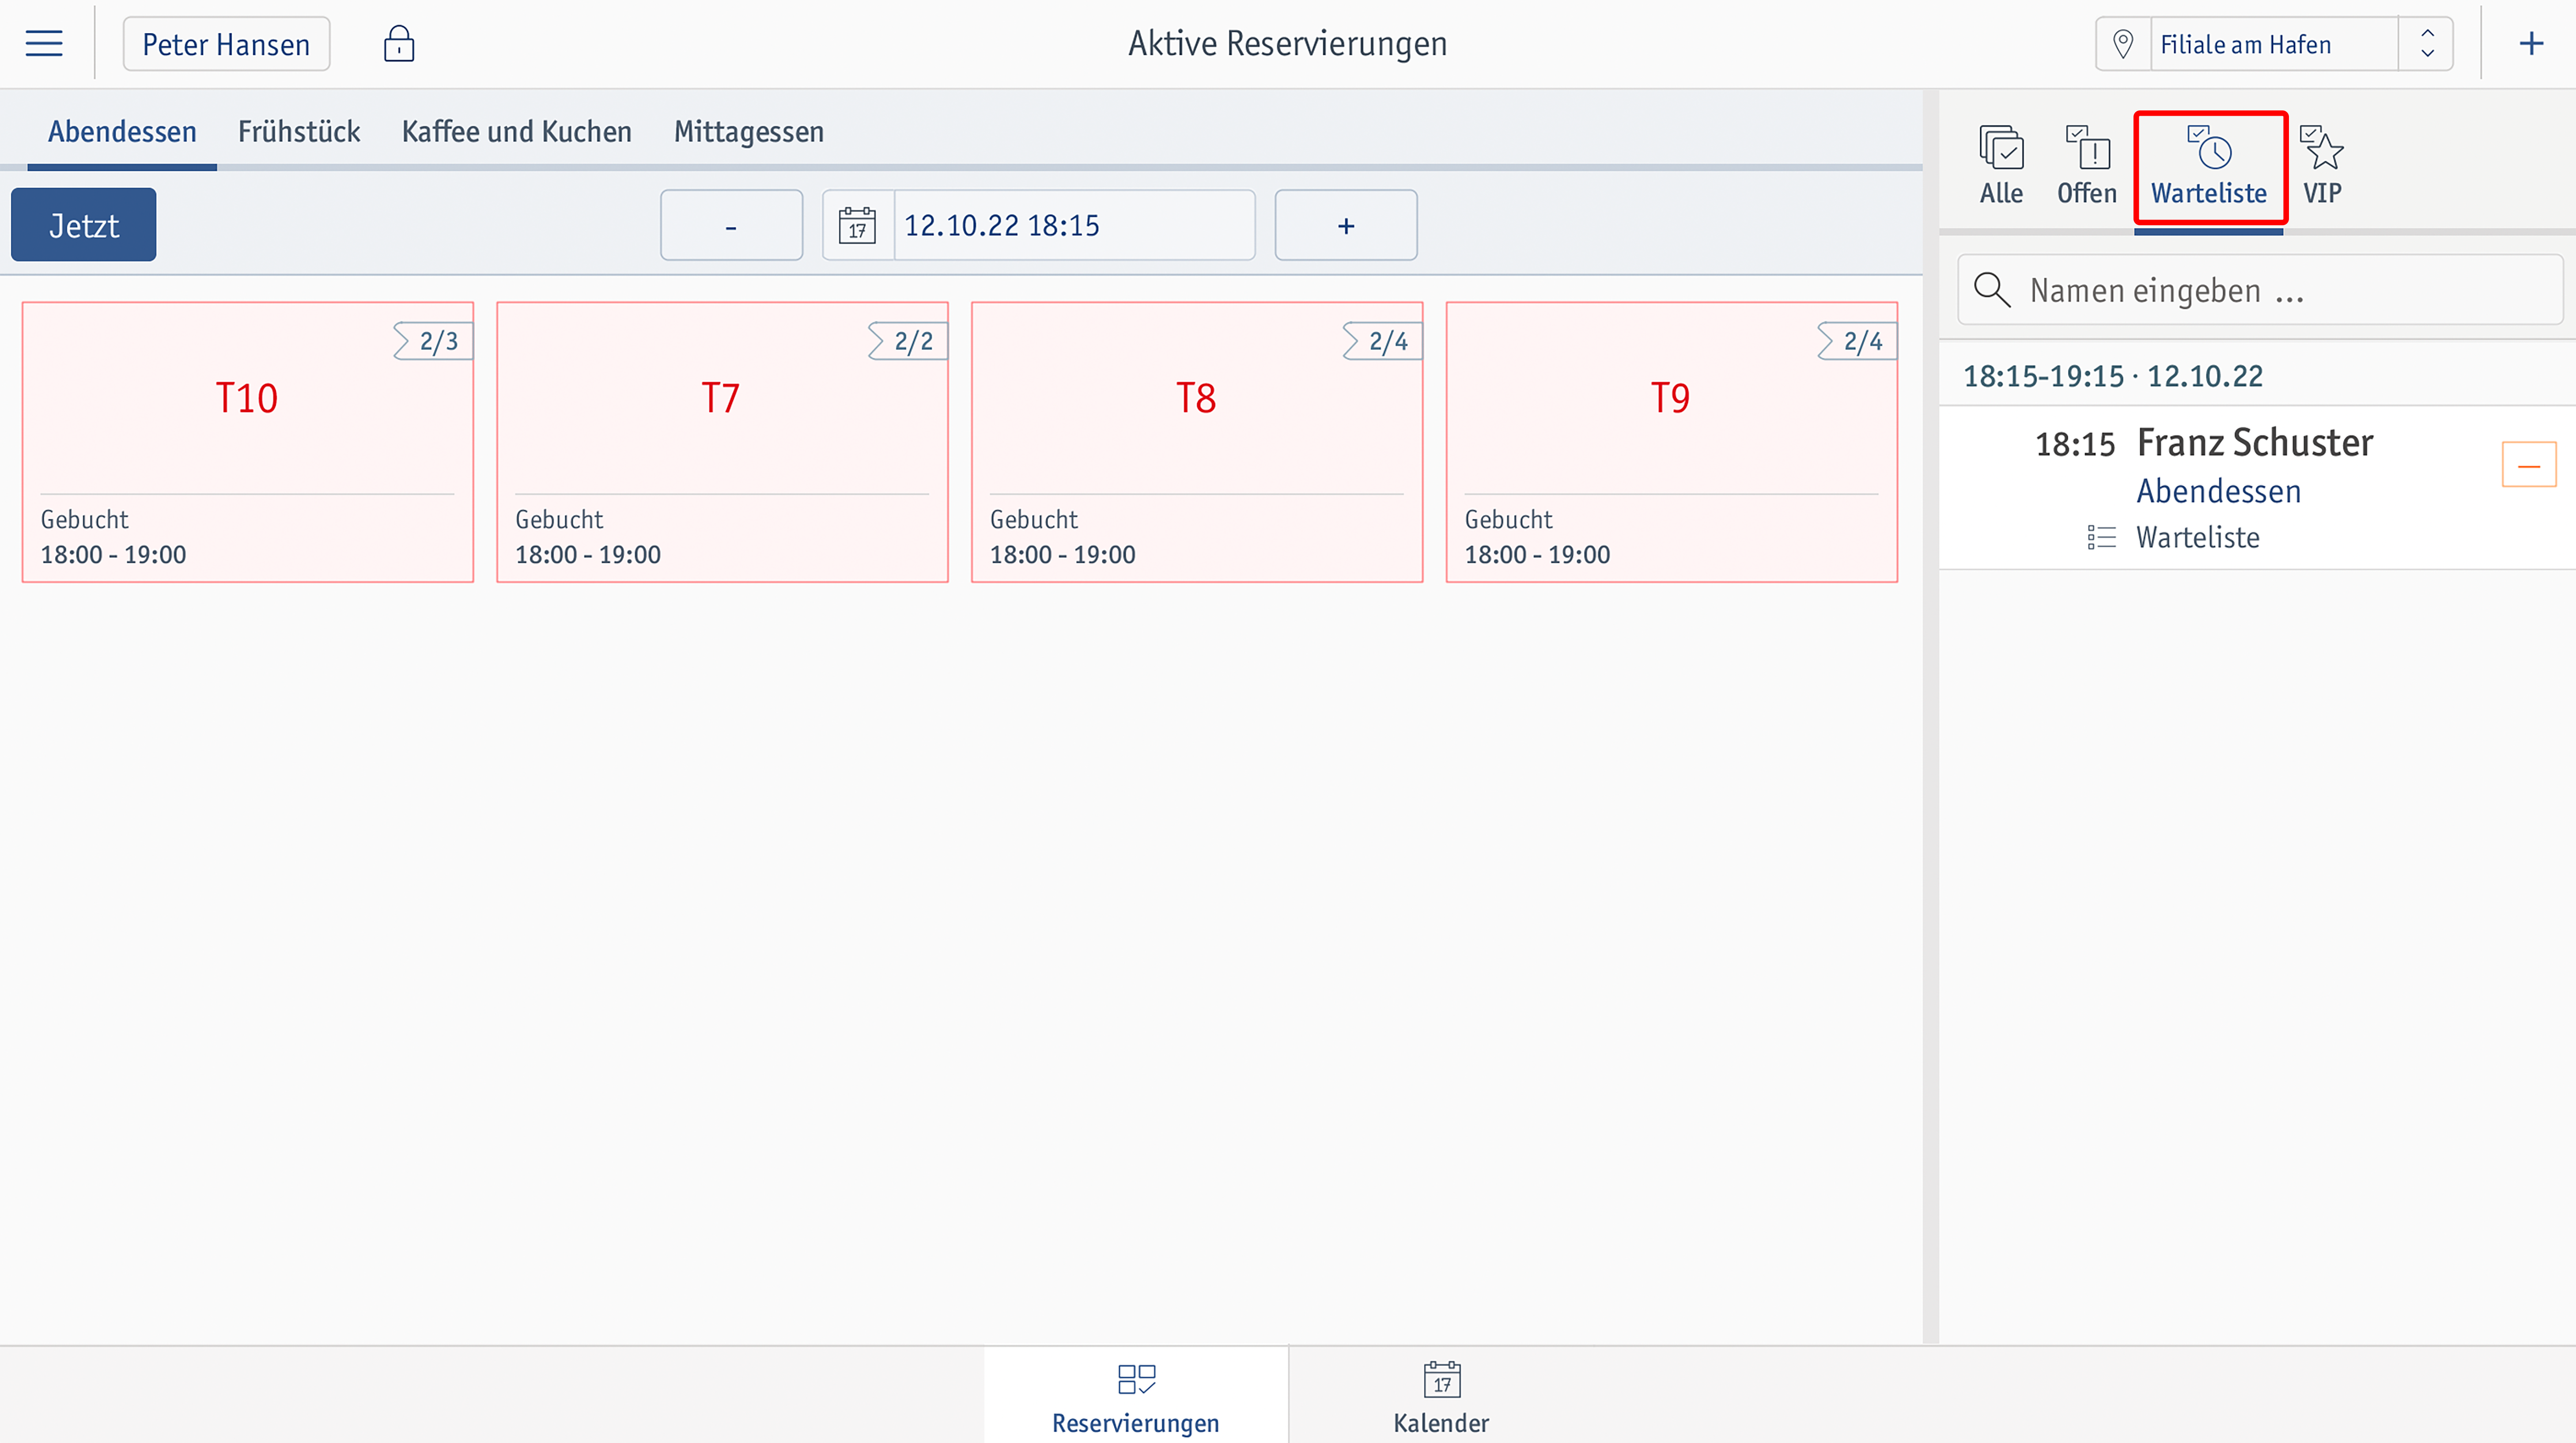This screenshot has height=1443, width=2576.
Task: Click the 2/4 seat tag on T9
Action: (1857, 341)
